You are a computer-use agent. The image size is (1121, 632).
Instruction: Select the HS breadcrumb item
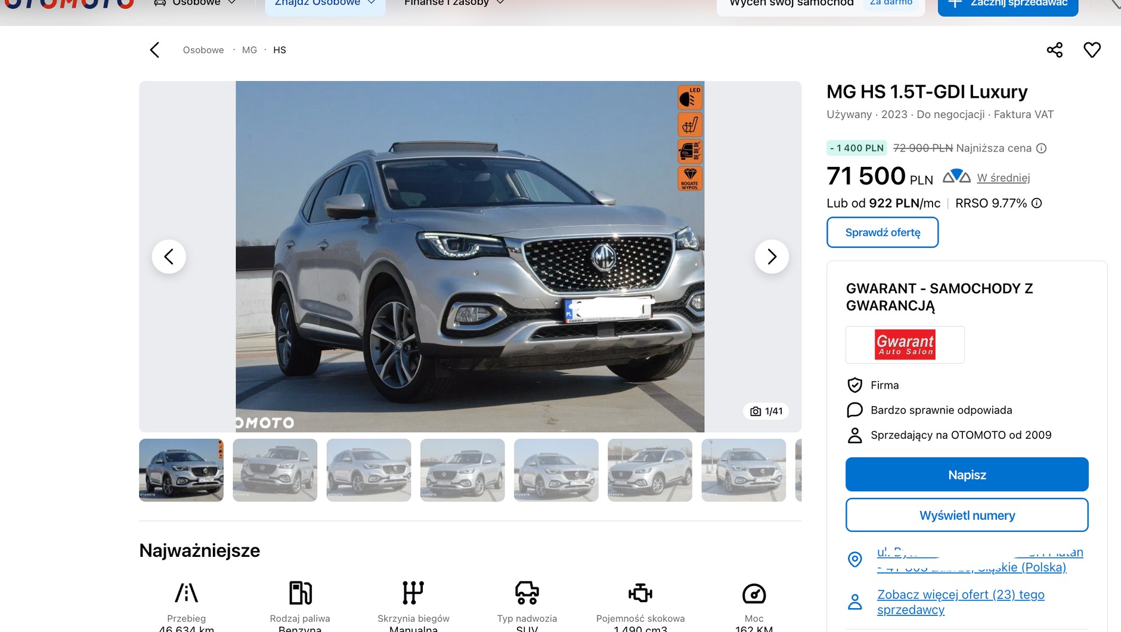[280, 50]
